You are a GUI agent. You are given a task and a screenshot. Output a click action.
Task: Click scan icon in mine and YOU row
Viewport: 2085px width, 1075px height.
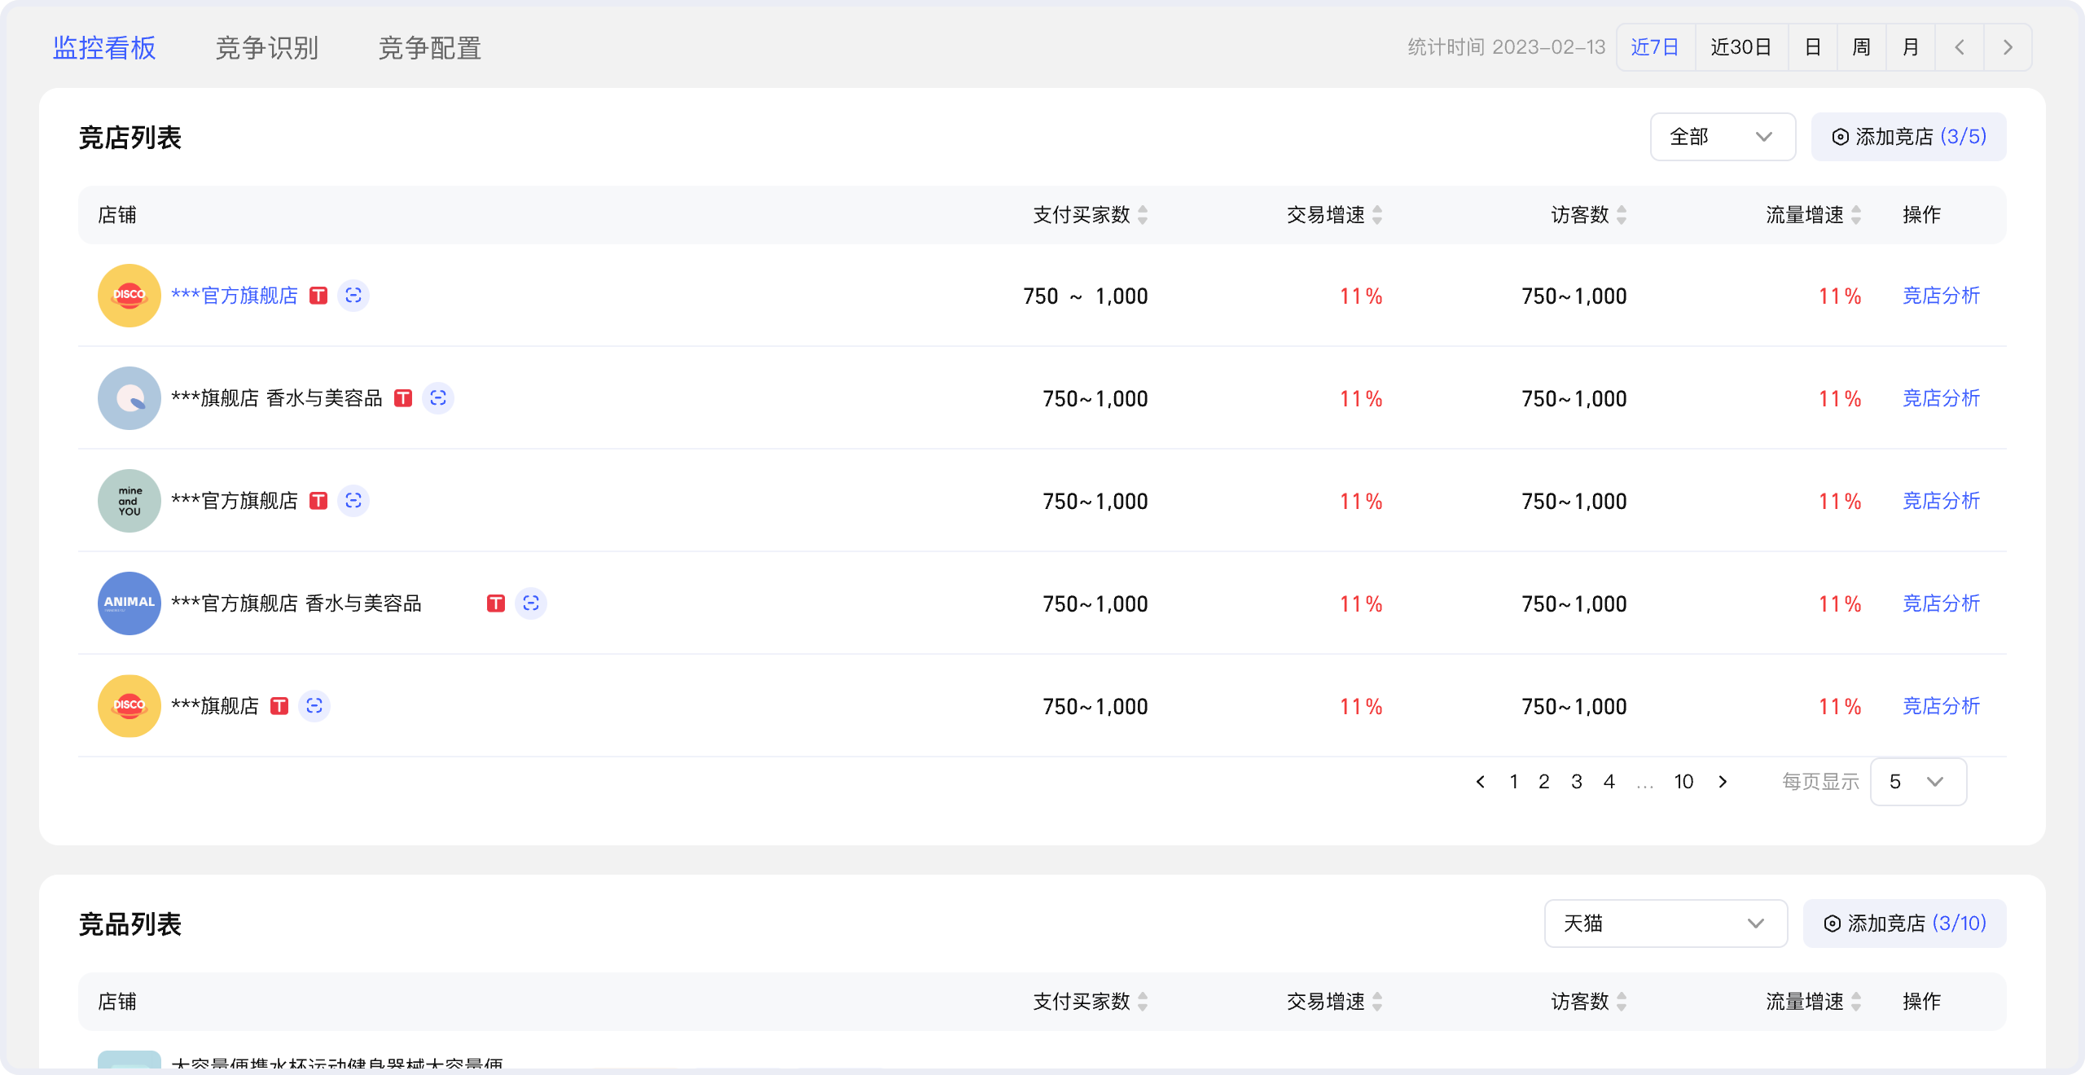point(353,501)
